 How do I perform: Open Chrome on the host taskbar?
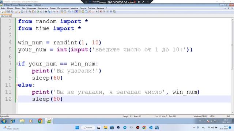[x=144, y=128]
